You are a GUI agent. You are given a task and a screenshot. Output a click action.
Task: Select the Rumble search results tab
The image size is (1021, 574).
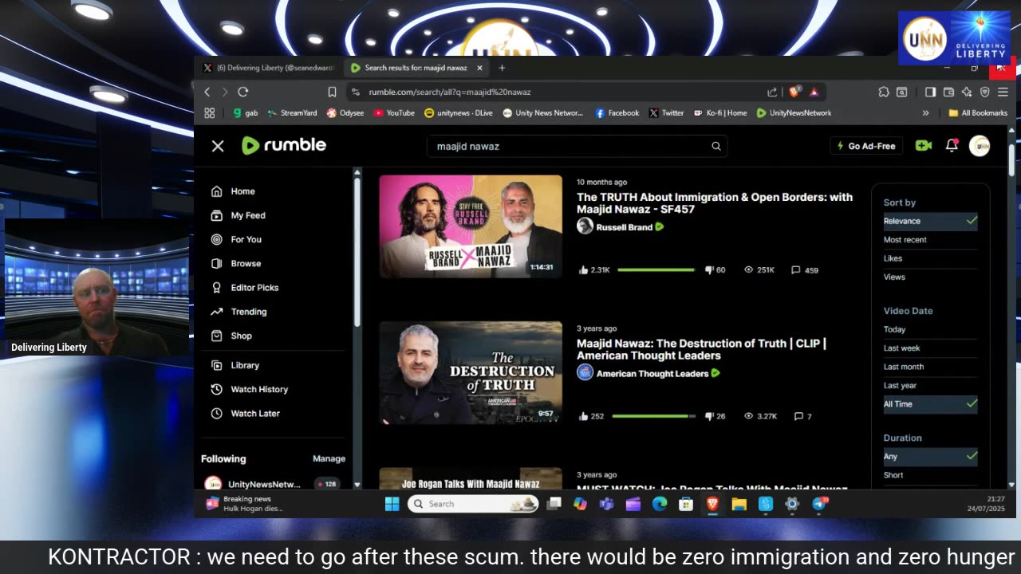[415, 68]
